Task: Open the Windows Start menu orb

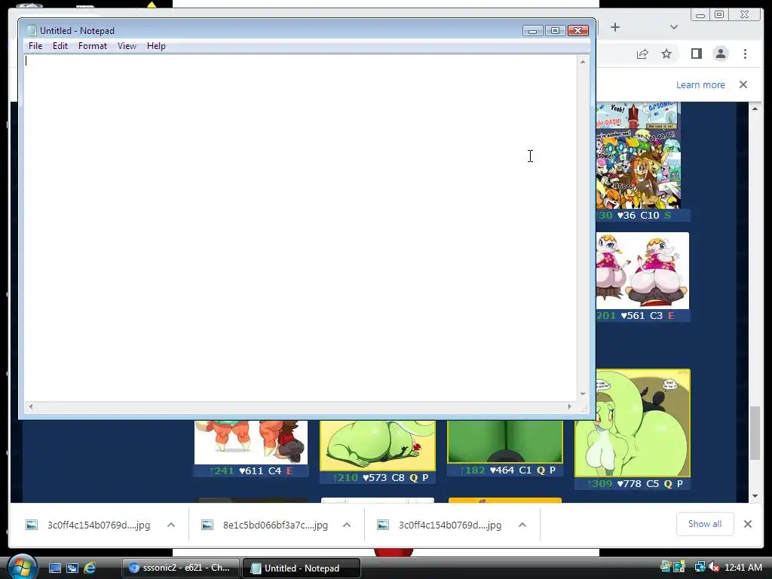Action: coord(22,567)
